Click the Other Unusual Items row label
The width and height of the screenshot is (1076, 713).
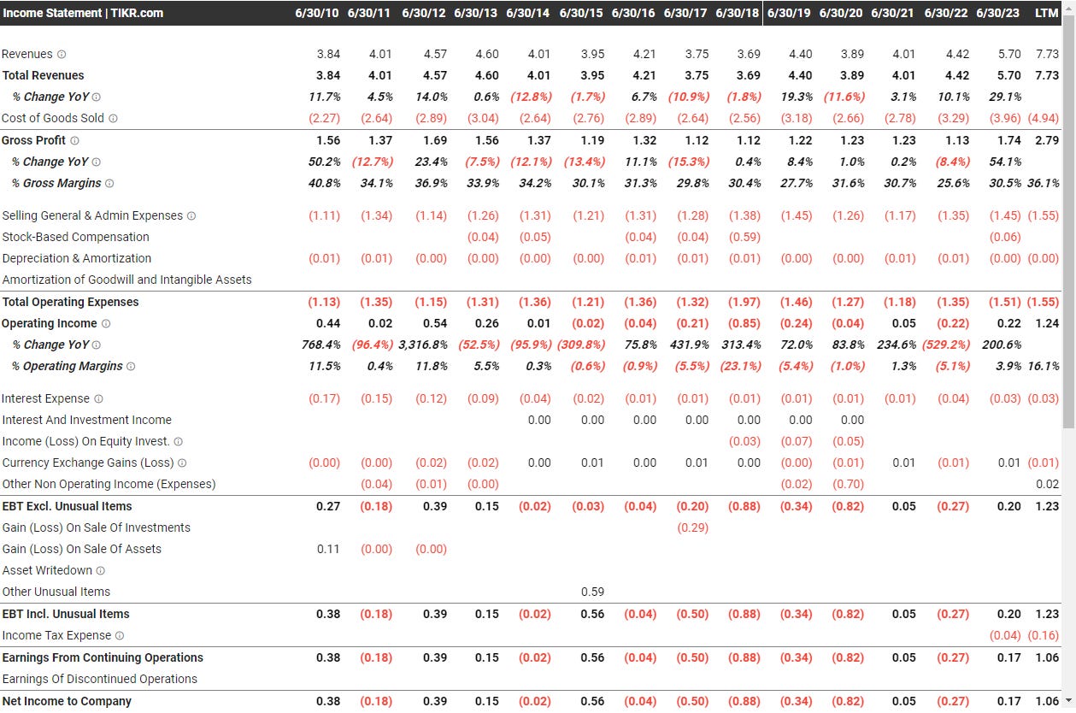click(56, 592)
